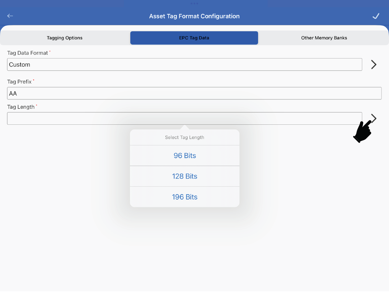Tap the Select Tag Length popup header
The image size is (389, 292).
[x=185, y=138]
